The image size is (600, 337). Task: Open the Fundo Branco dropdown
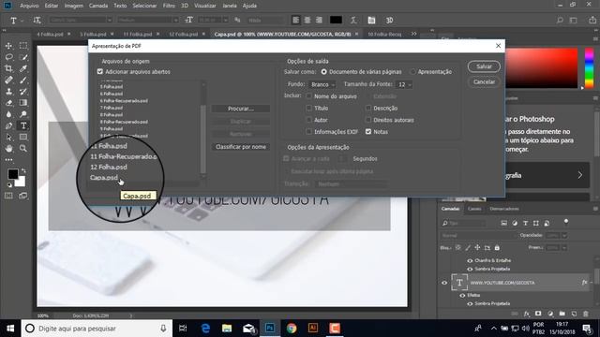[x=322, y=84]
